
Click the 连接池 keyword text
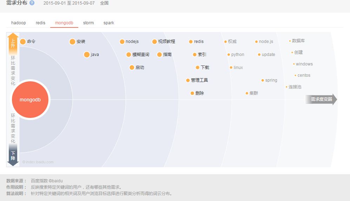pos(295,87)
